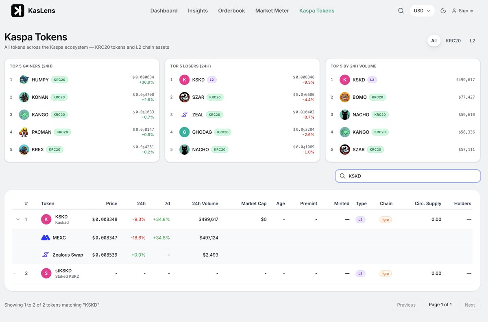Click HUMPY token icon in gainers
This screenshot has width=488, height=322.
(24, 80)
